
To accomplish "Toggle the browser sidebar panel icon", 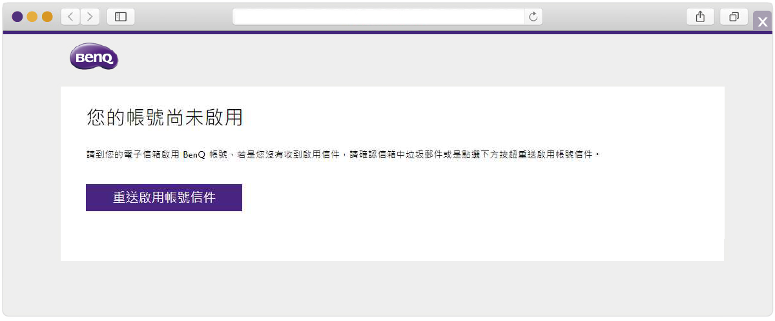I will 121,17.
